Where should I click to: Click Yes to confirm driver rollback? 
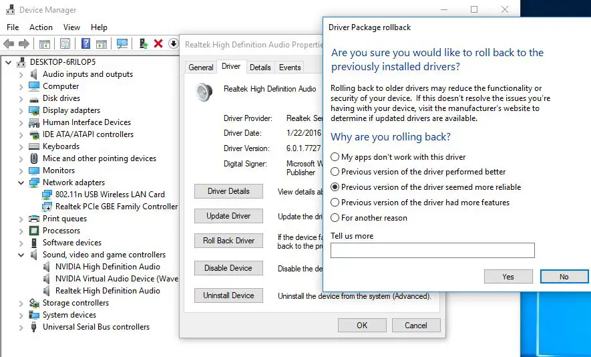[x=508, y=277]
